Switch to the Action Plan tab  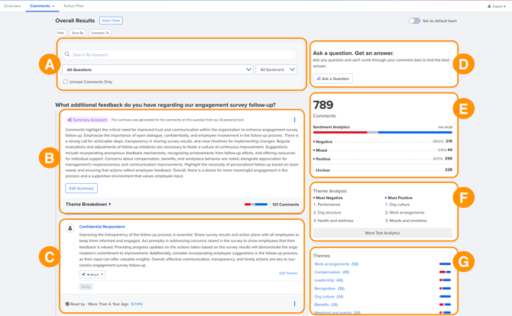coord(73,6)
